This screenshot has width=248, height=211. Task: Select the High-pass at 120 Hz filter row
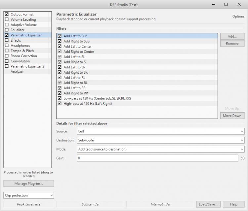(88, 104)
